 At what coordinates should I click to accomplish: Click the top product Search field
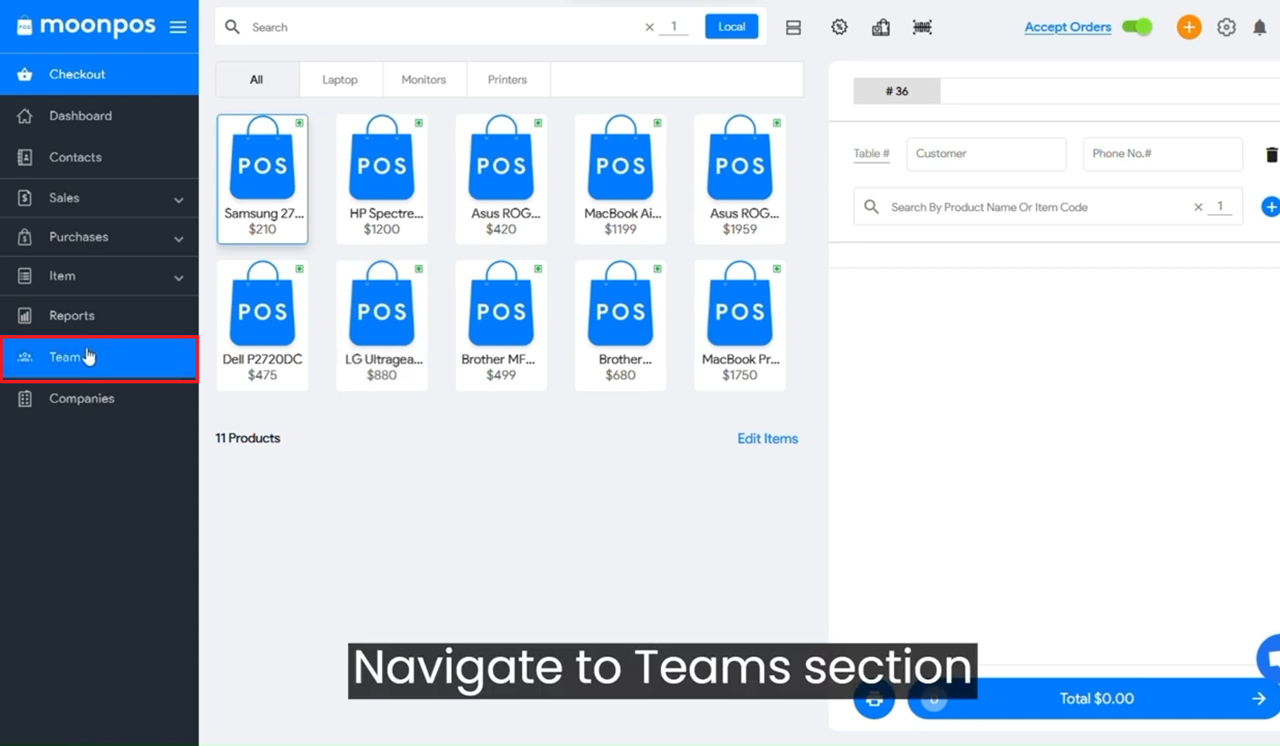442,27
